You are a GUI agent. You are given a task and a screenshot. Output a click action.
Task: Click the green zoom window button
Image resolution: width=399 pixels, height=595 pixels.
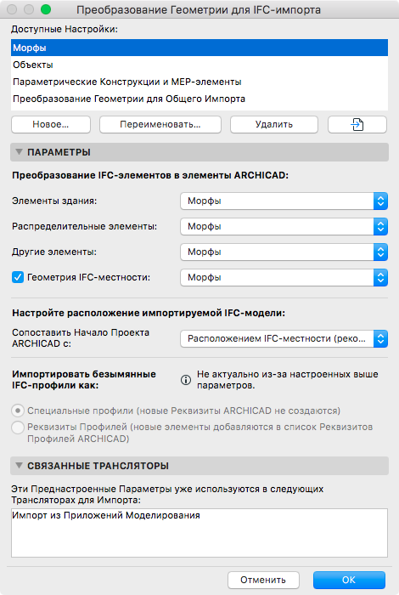(46, 9)
